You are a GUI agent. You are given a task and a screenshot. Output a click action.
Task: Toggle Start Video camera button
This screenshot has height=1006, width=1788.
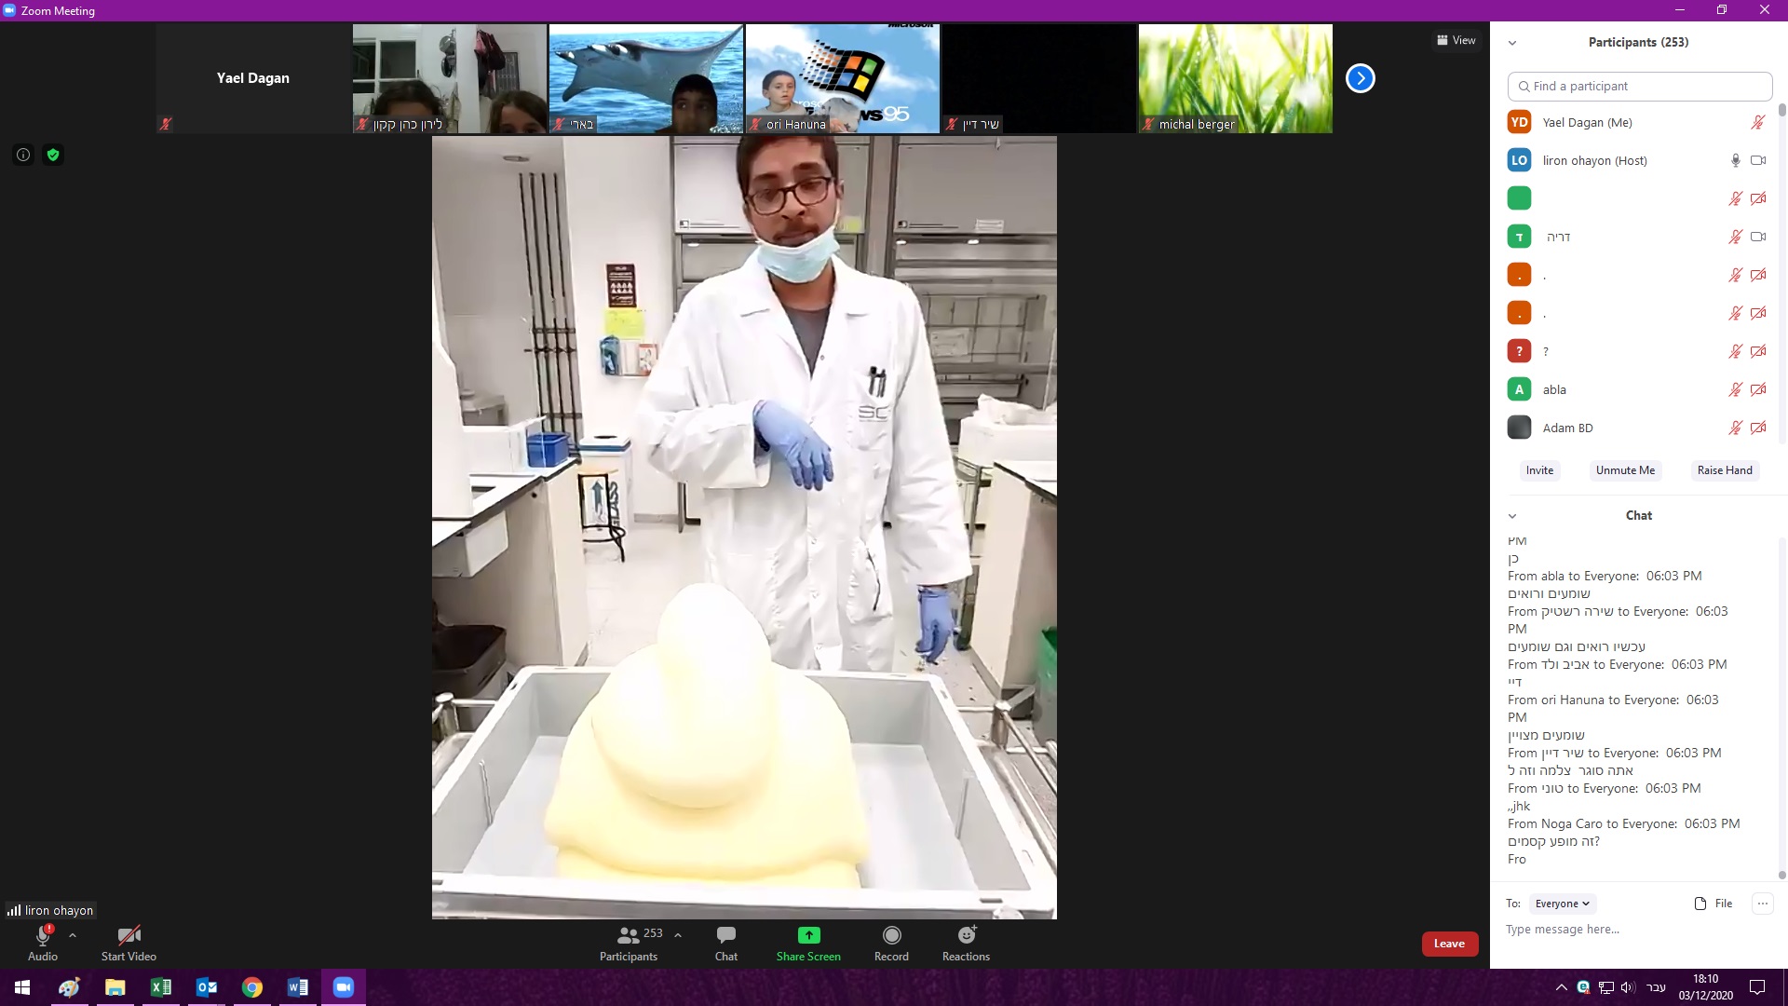(129, 935)
